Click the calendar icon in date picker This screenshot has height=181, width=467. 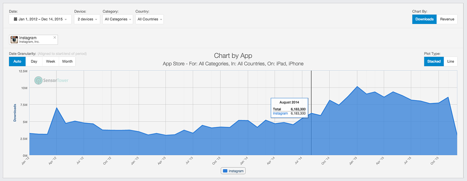coord(15,19)
